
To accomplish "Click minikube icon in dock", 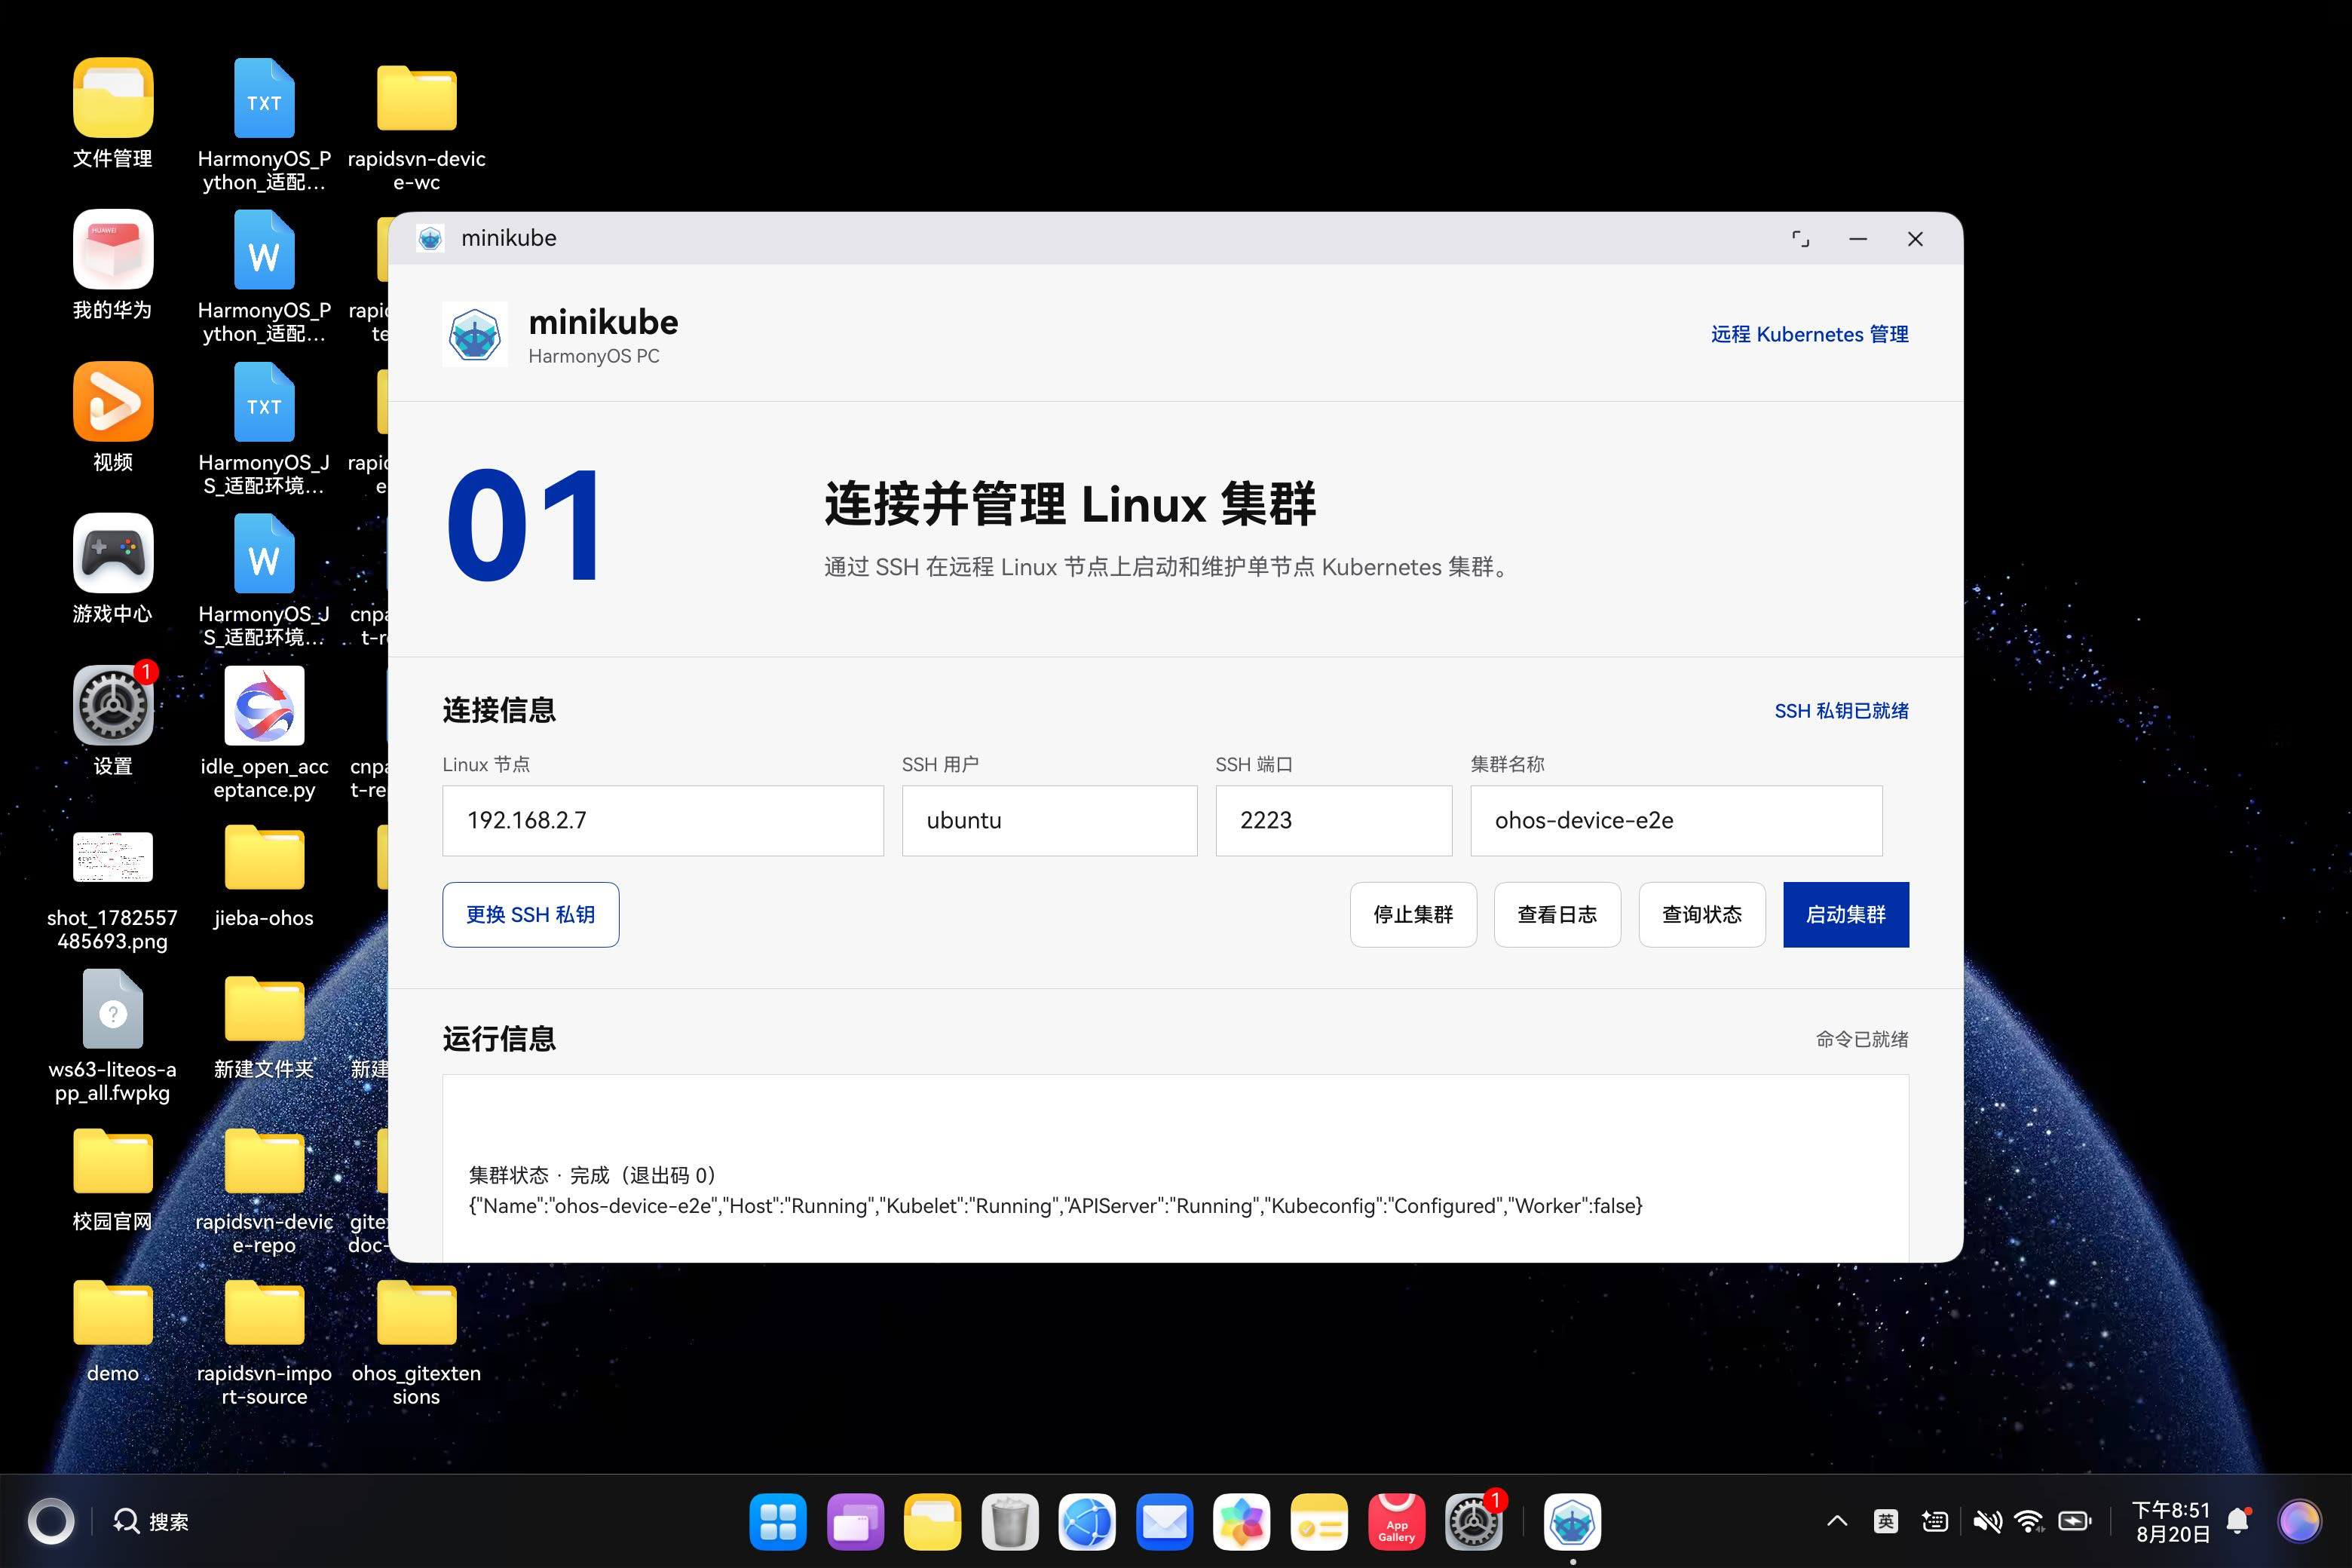I will coord(1572,1522).
